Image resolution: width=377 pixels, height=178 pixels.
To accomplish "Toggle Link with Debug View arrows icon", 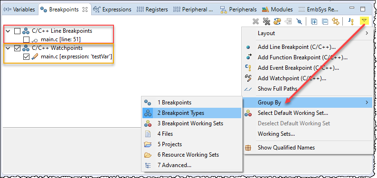I will (x=336, y=22).
